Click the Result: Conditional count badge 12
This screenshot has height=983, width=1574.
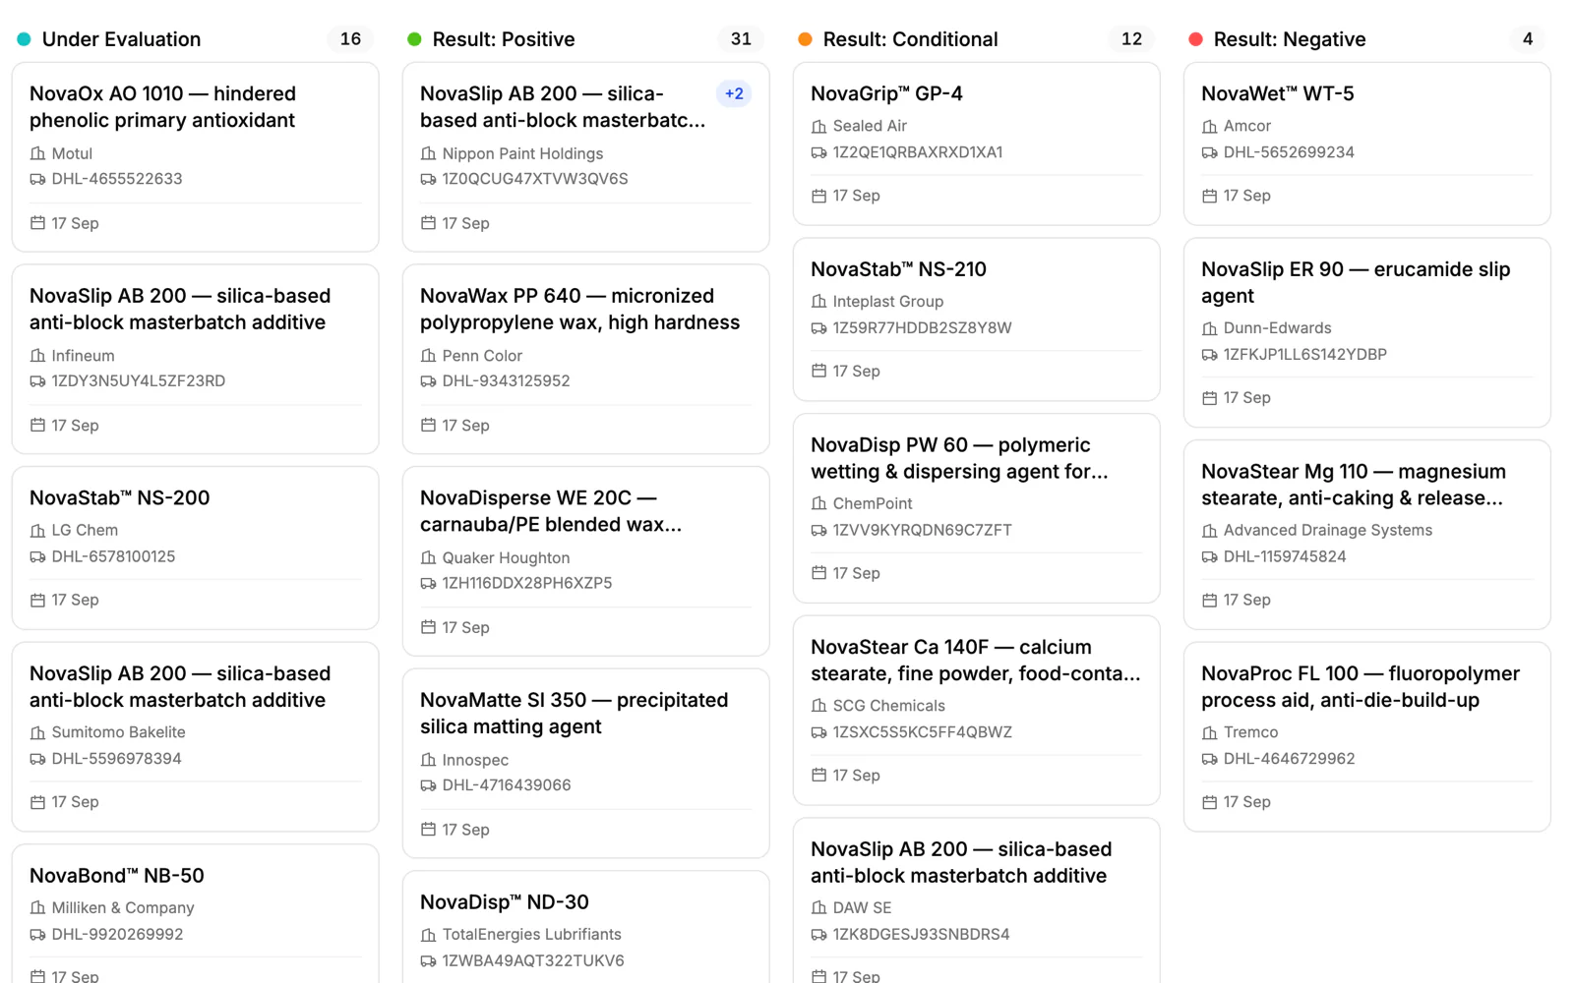pos(1131,39)
